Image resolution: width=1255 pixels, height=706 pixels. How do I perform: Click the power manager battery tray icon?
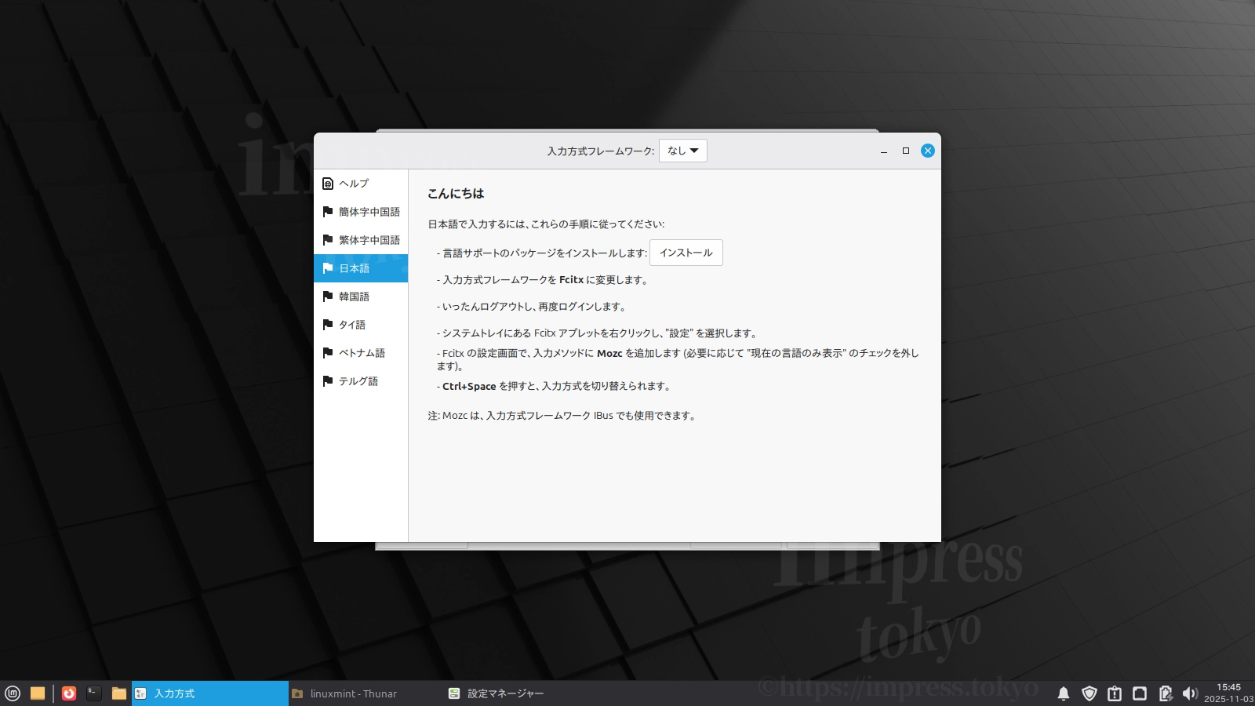coord(1166,693)
